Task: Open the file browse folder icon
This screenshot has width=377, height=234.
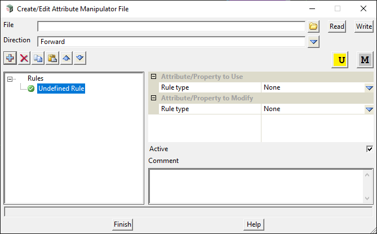Action: coord(313,27)
